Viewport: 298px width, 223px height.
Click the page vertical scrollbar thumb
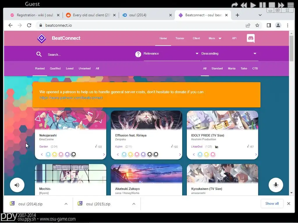291,48
